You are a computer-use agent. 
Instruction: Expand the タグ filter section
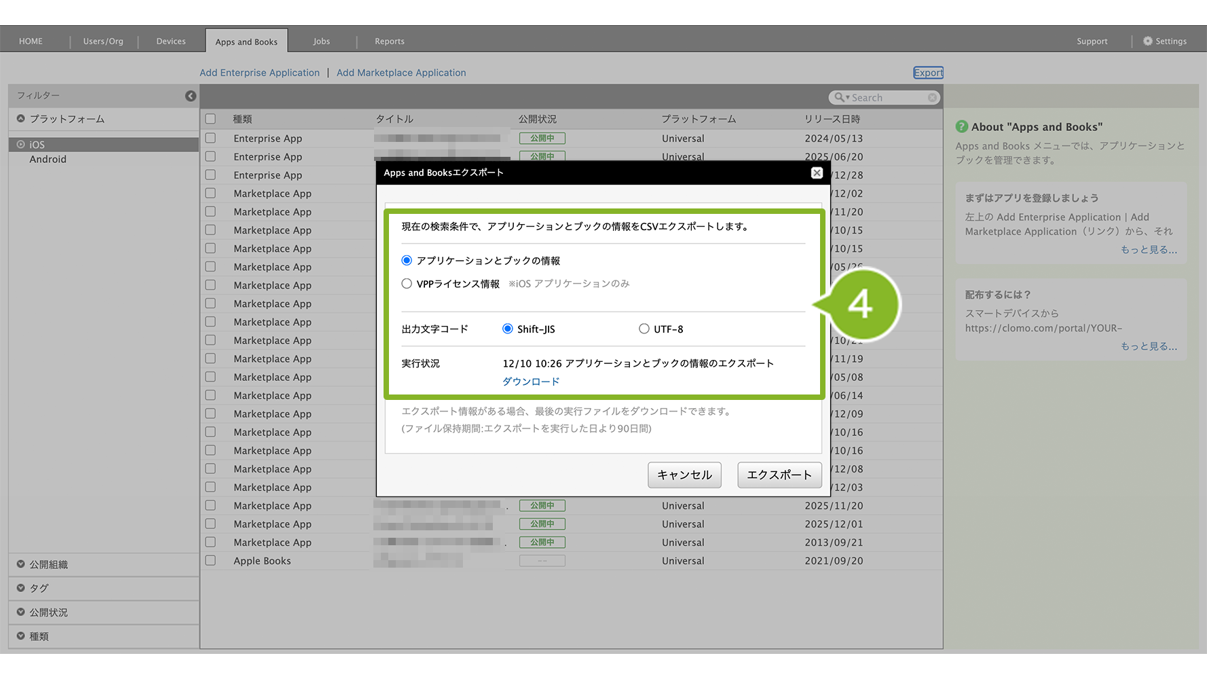(21, 588)
